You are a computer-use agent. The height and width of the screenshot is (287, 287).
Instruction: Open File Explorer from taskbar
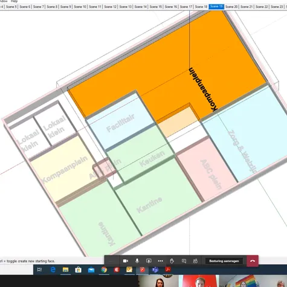click(x=65, y=269)
